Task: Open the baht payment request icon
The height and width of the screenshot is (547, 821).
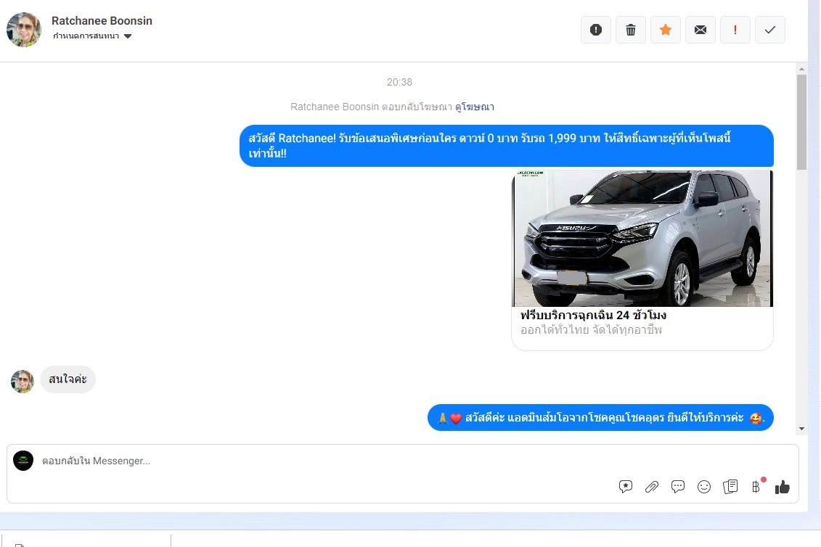Action: click(757, 486)
